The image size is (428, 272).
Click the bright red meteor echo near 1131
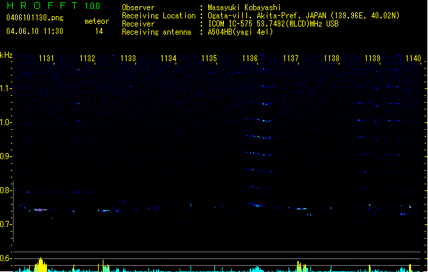(40, 210)
